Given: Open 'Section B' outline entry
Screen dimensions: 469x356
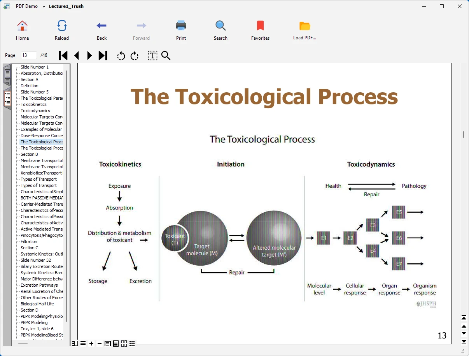Looking at the screenshot, I should point(29,154).
